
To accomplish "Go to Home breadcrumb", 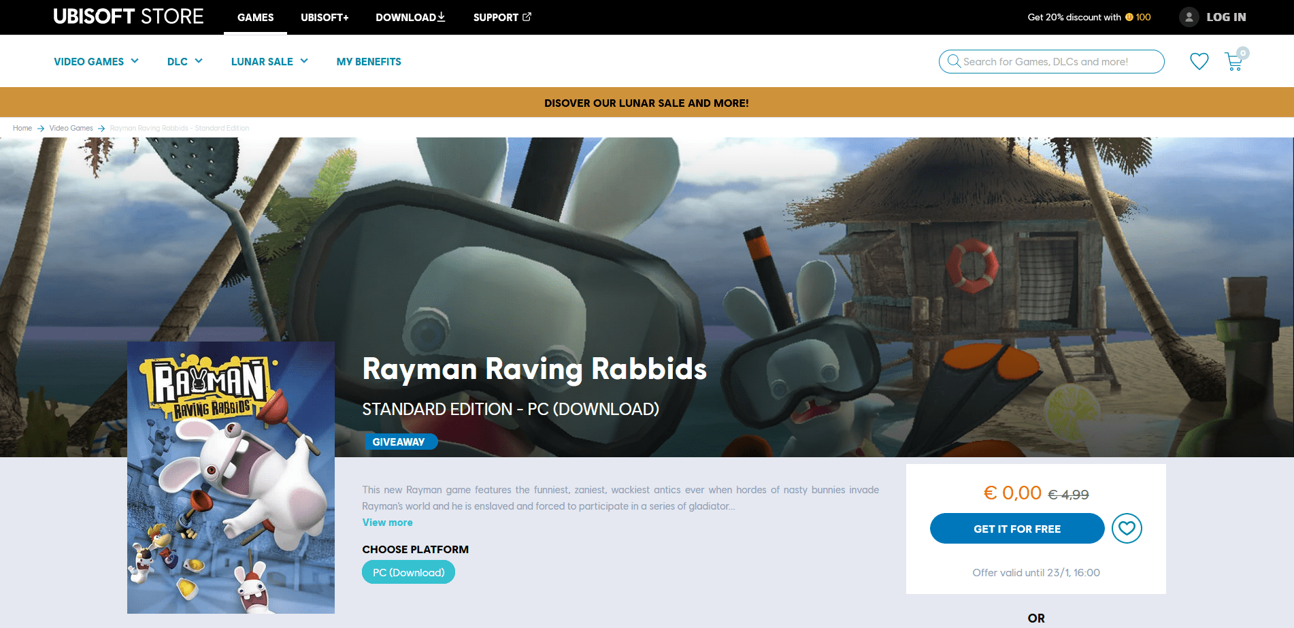I will 22,128.
